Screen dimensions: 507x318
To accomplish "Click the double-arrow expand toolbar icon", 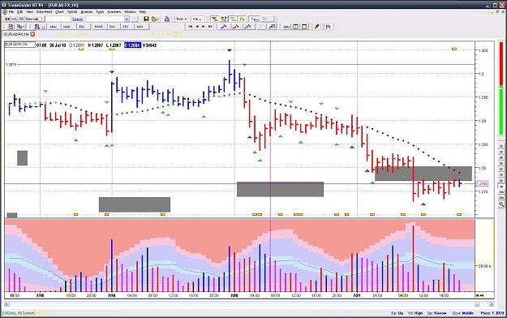I will pos(6,19).
